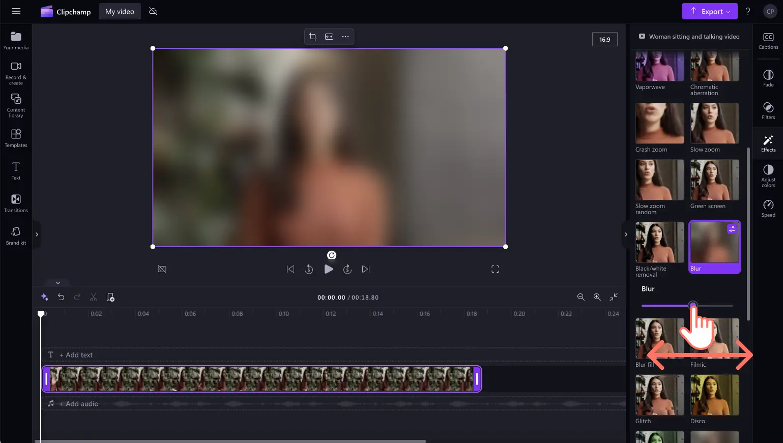This screenshot has height=443, width=783.
Task: Expand the collapsed left sidebar panel
Action: pyautogui.click(x=37, y=234)
